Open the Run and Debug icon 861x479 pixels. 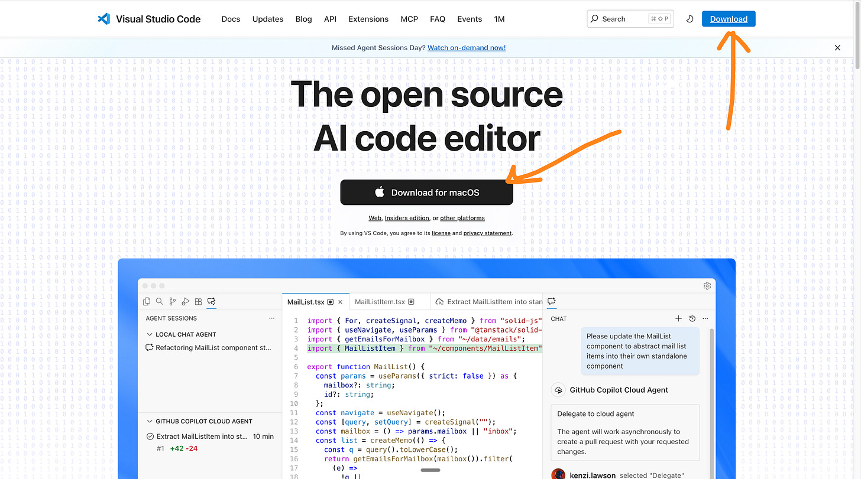tap(186, 301)
